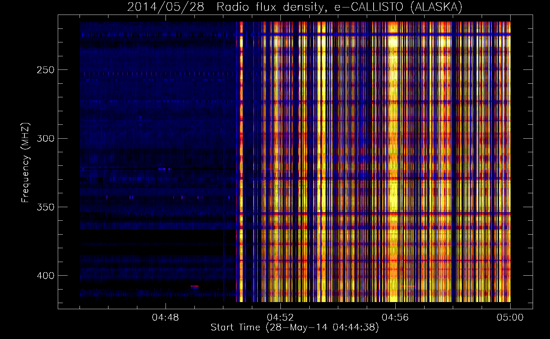Select the '250' frequency axis label
Viewport: 550px width, 339px height.
coord(46,70)
